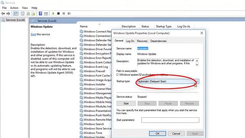Click the Start button in properties dialog
This screenshot has width=245, height=138.
point(126,103)
